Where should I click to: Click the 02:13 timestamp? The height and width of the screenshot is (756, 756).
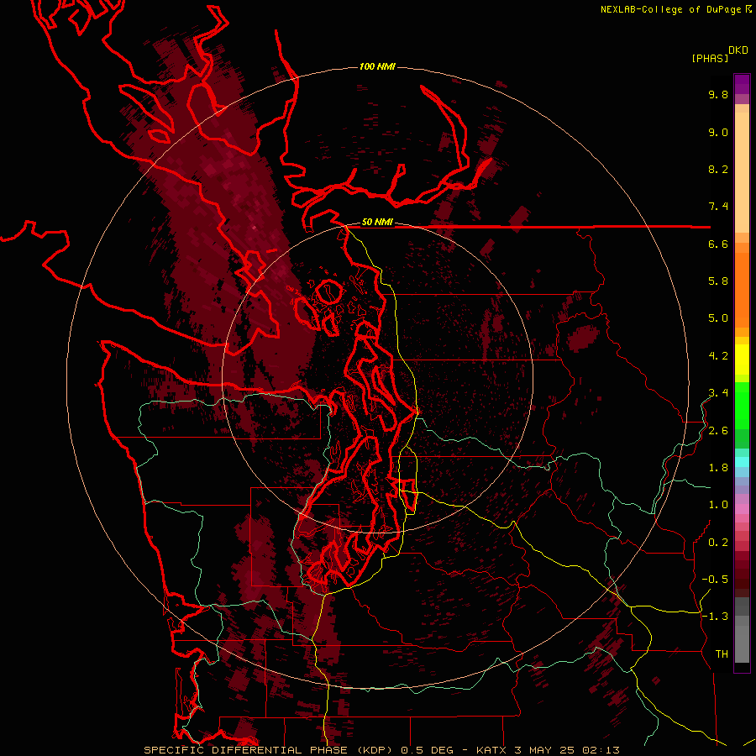click(601, 750)
